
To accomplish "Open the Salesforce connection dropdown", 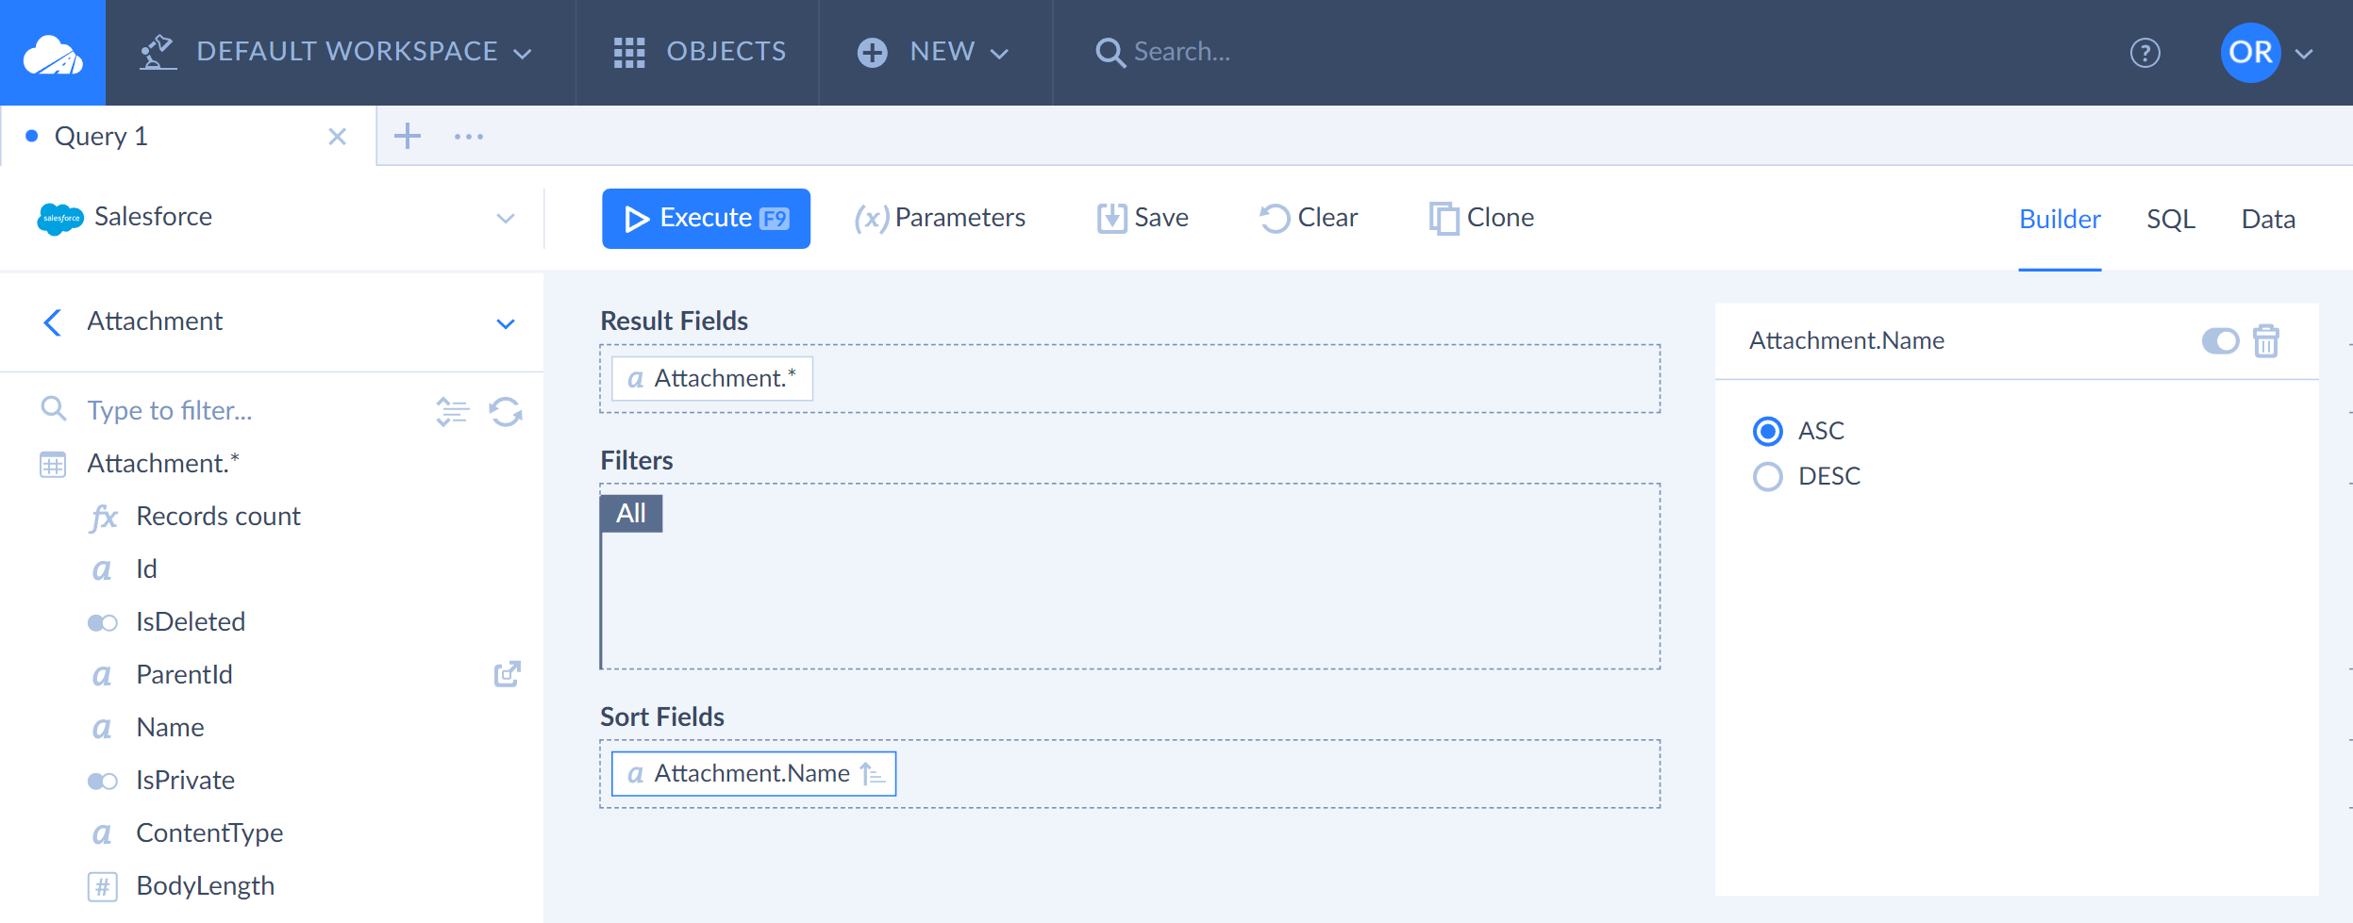I will [506, 218].
